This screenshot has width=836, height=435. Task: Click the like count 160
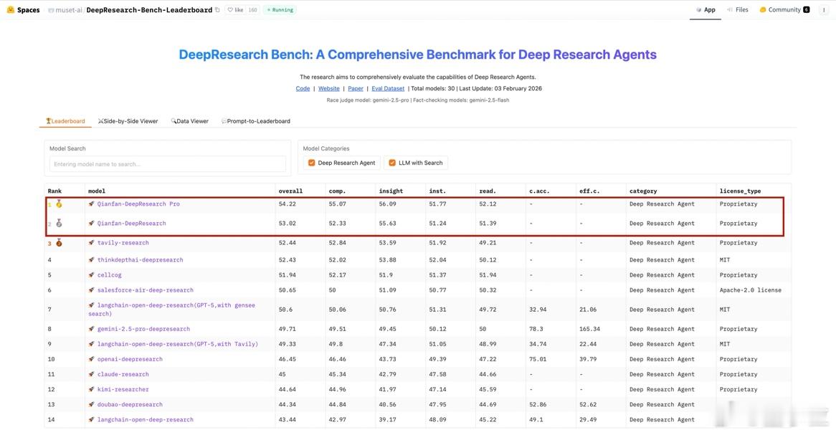pos(252,9)
